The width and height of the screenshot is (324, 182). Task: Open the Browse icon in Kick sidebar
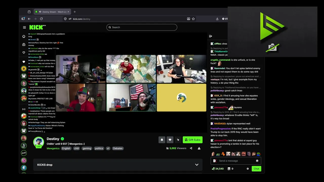coord(24,44)
